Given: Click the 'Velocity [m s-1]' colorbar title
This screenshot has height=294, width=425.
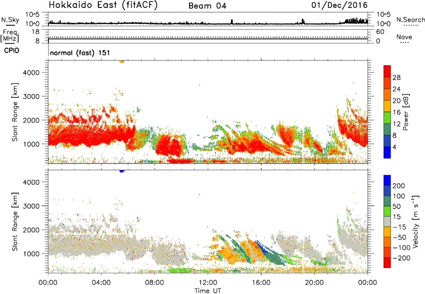Looking at the screenshot, I should coord(416,221).
